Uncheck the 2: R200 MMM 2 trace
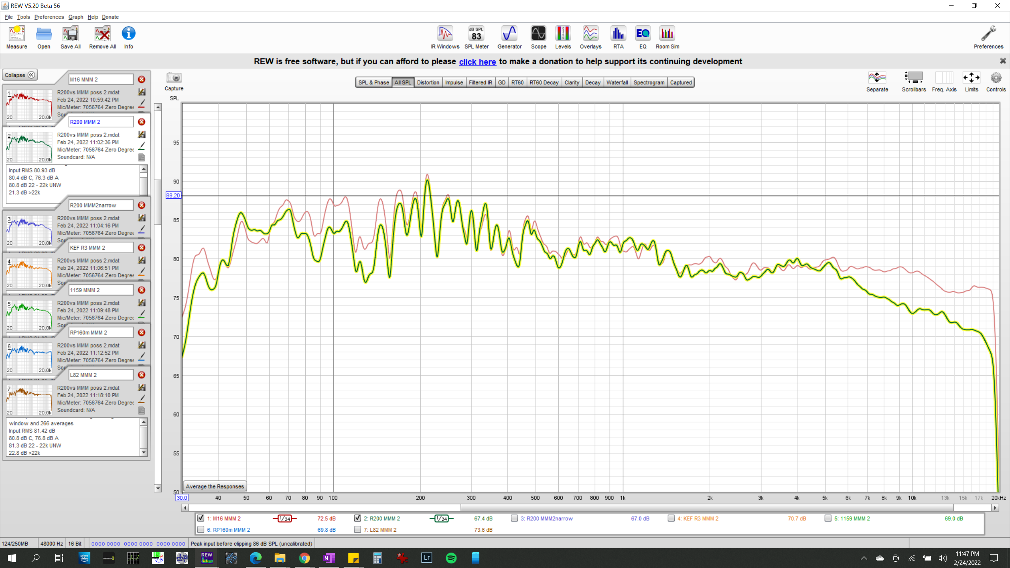 (x=357, y=518)
